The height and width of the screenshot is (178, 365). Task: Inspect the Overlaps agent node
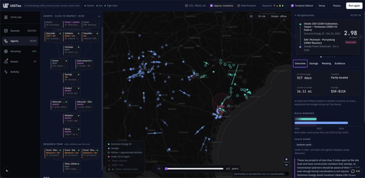tap(72, 50)
